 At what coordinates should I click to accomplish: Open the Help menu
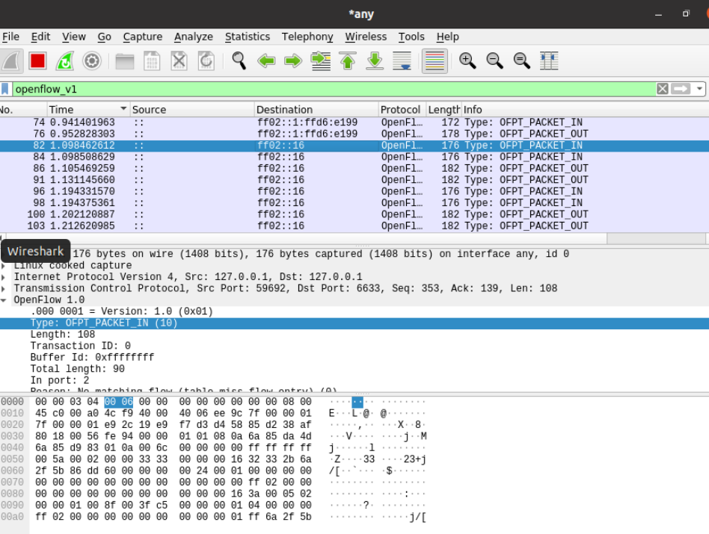pyautogui.click(x=448, y=37)
